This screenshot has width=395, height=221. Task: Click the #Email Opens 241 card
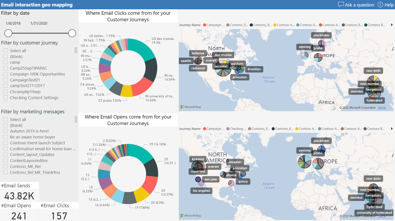point(19,212)
